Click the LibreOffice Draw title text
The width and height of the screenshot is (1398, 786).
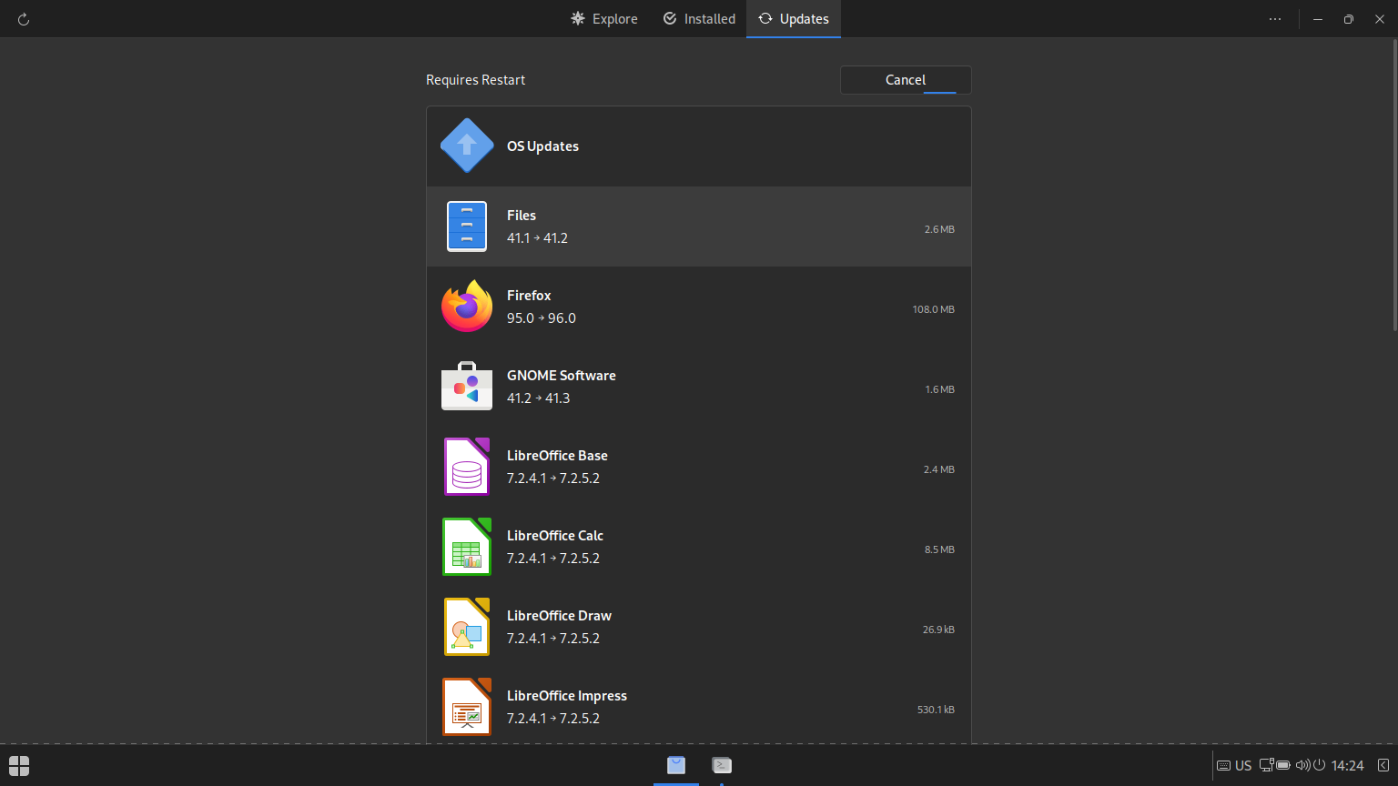(559, 616)
